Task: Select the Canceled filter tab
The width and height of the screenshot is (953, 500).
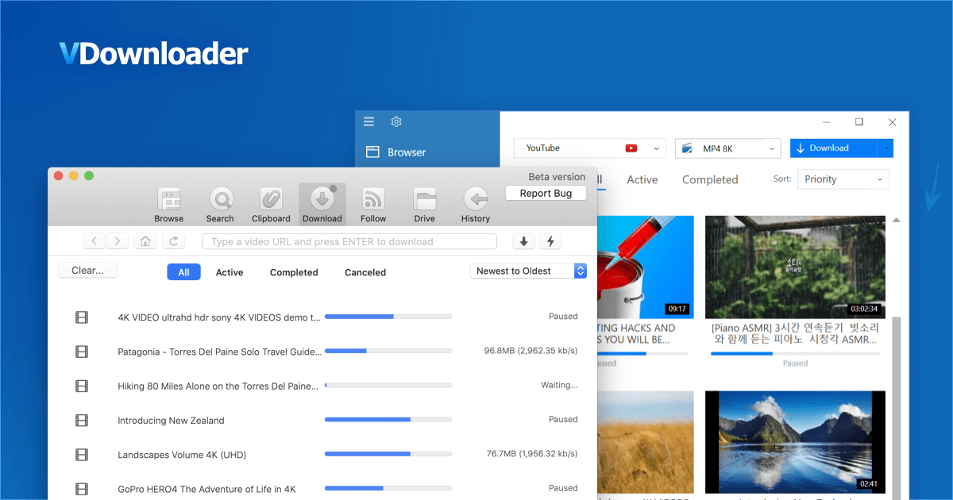Action: (365, 272)
